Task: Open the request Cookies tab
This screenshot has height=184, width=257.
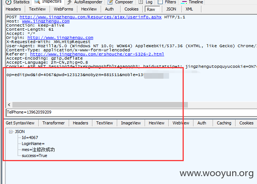Action: coord(132,9)
